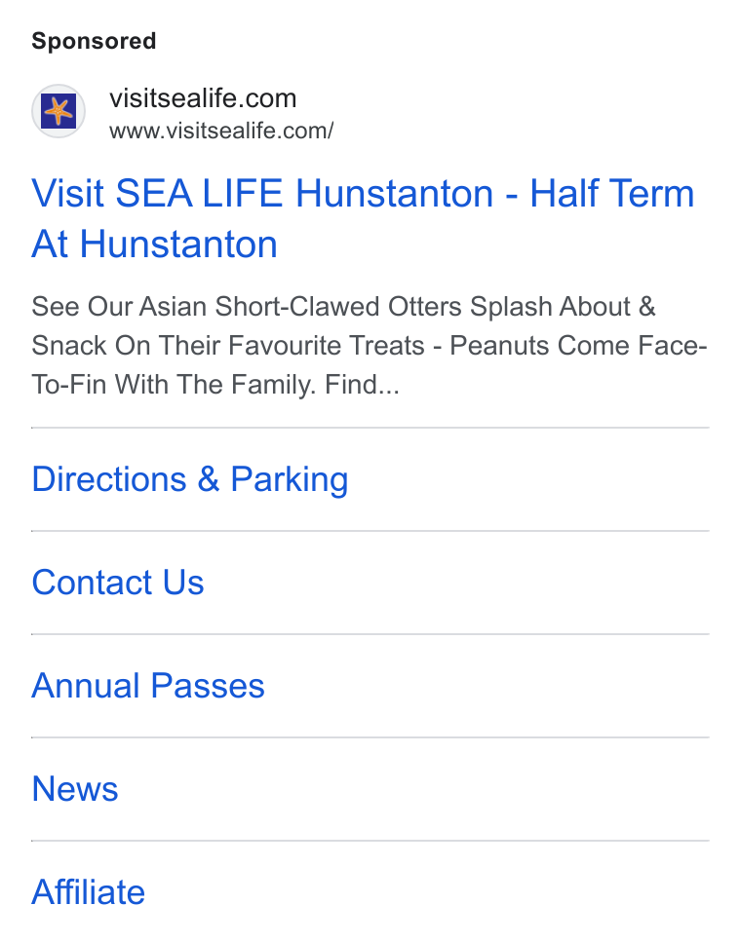Screen dimensions: 741x943
Task: Click 'Peanuts Come Face-' in the description
Action: coord(578,345)
